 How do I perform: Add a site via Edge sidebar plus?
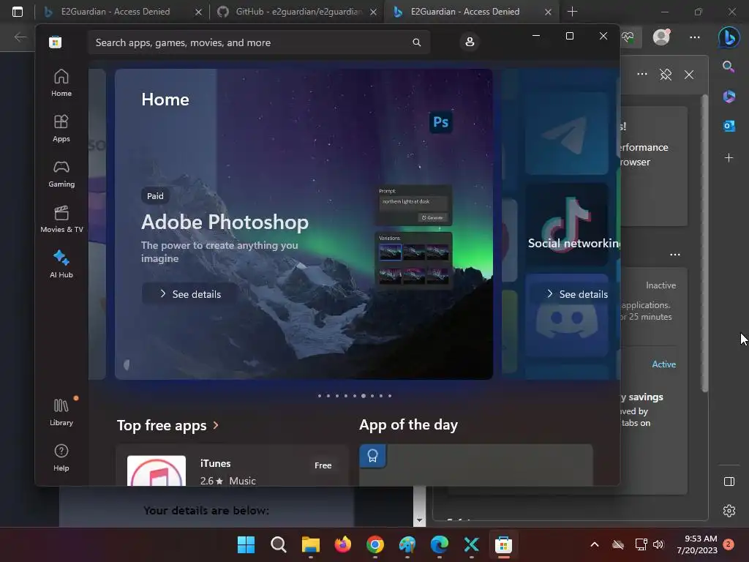729,158
